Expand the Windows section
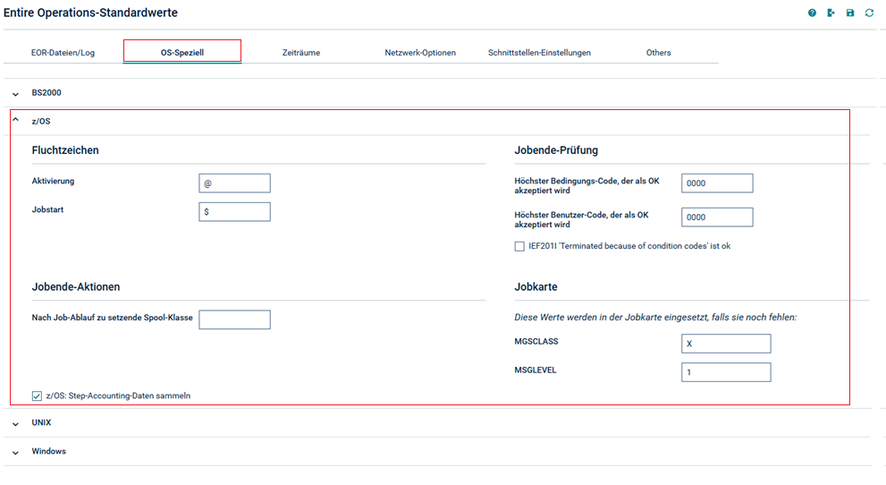The image size is (886, 485). [x=16, y=452]
